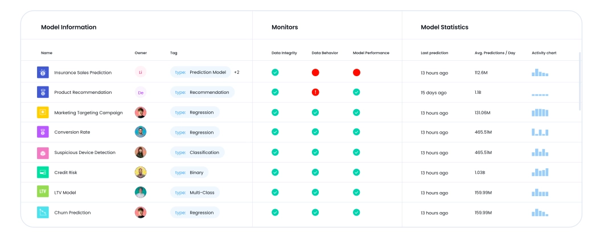Sort by Data Integrity column header
608x245 pixels.
(284, 53)
